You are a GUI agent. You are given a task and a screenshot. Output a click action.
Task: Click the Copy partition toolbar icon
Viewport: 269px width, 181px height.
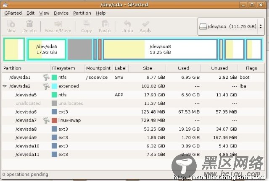click(x=87, y=24)
